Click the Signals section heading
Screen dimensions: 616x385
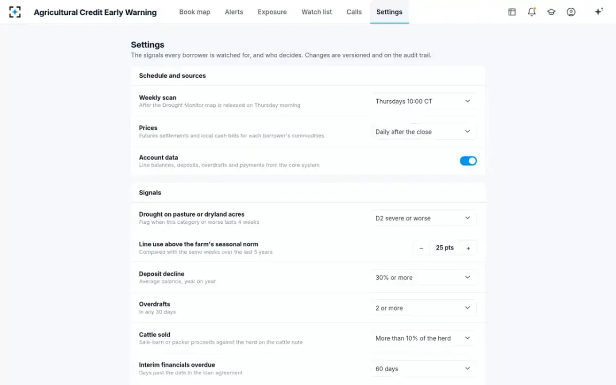point(150,192)
